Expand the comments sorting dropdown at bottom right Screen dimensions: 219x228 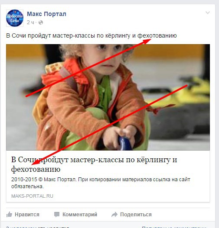pyautogui.click(x=174, y=227)
